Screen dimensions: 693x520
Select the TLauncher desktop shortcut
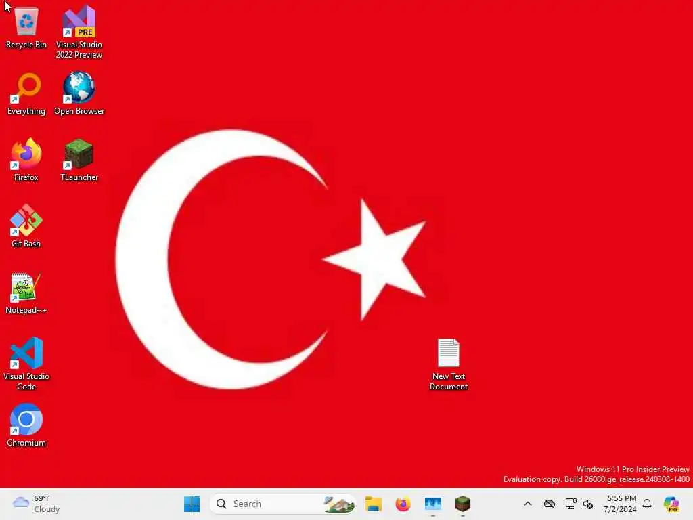coord(79,160)
